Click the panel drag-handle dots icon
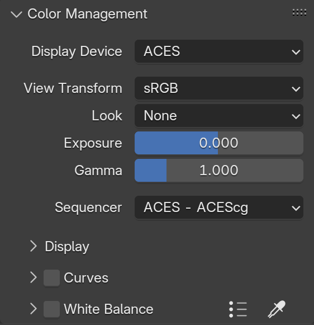This screenshot has width=314, height=325. 299,12
